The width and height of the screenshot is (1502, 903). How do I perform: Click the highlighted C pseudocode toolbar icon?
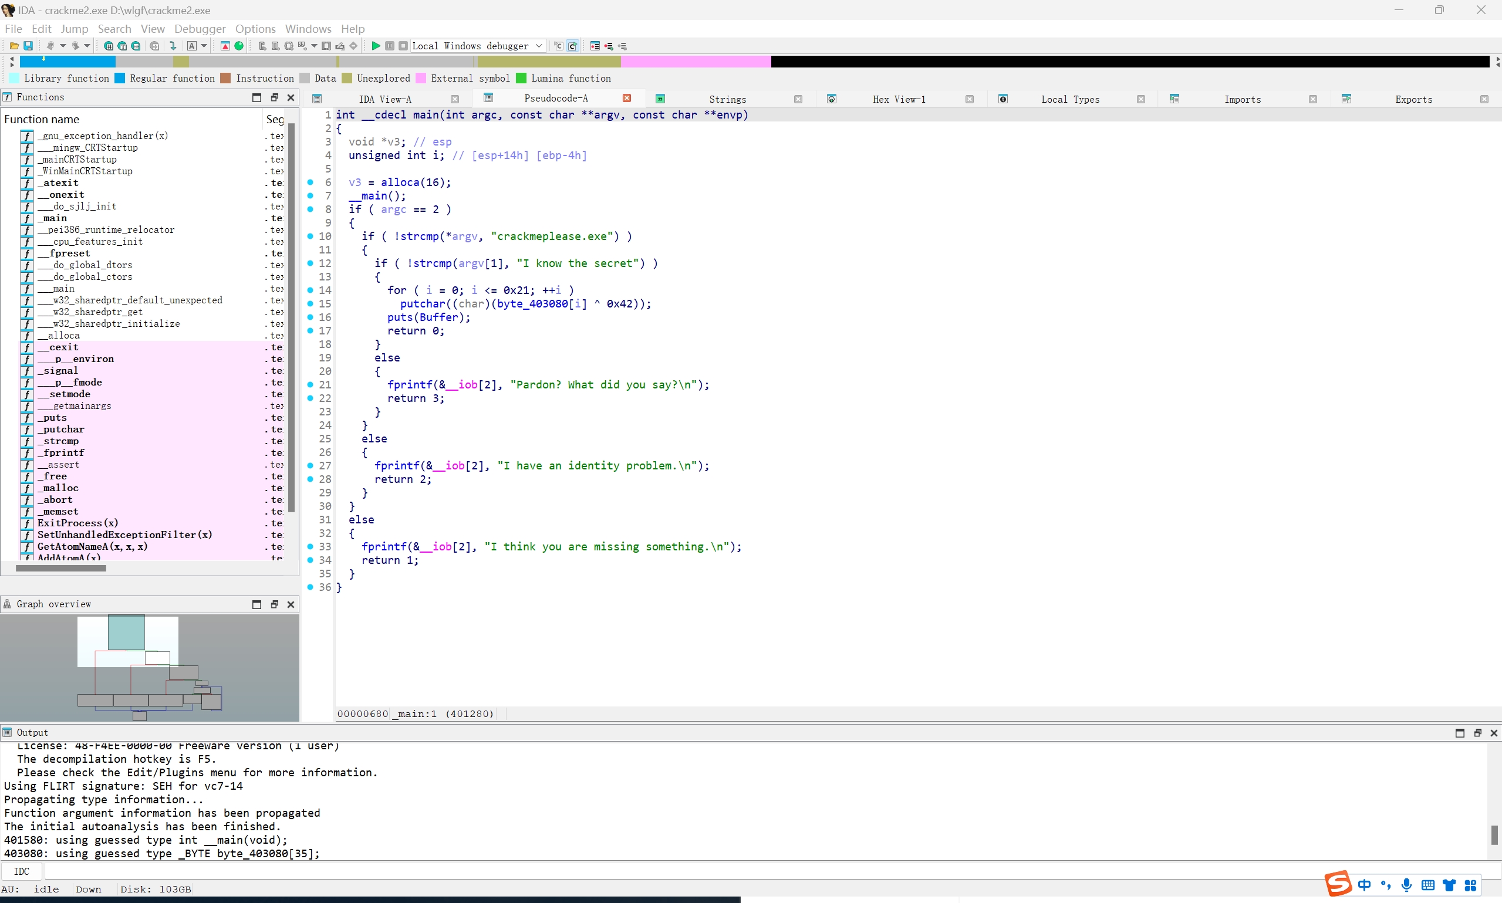(572, 46)
